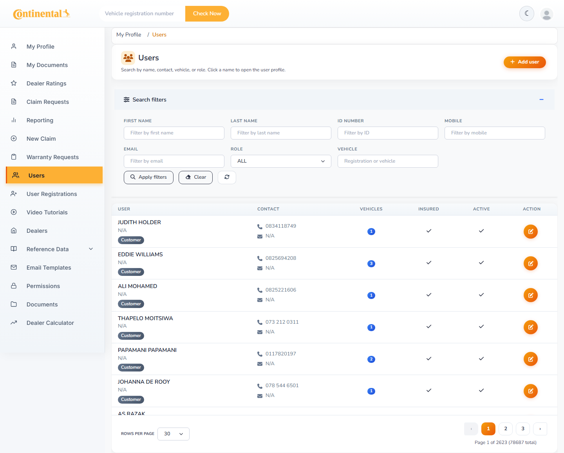Edit Ali Mohamed's user record

530,295
